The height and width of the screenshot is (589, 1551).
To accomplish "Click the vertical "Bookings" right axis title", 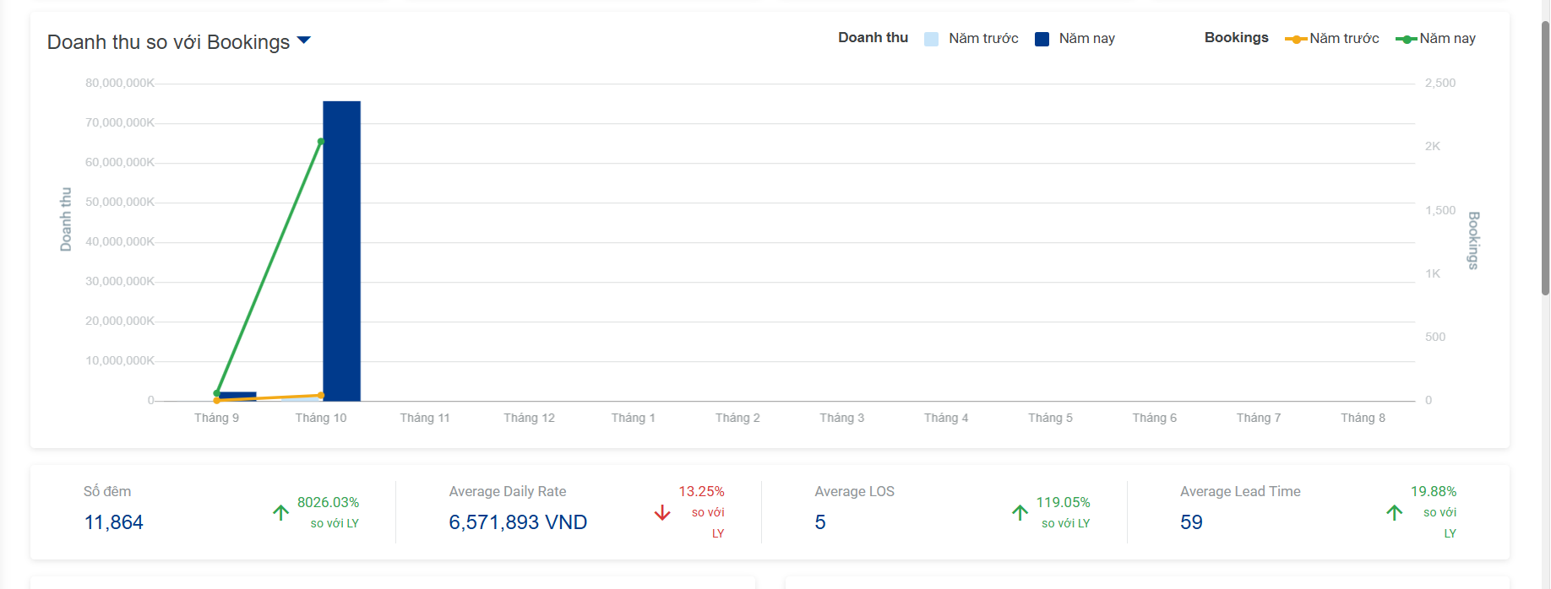I will [x=1473, y=240].
